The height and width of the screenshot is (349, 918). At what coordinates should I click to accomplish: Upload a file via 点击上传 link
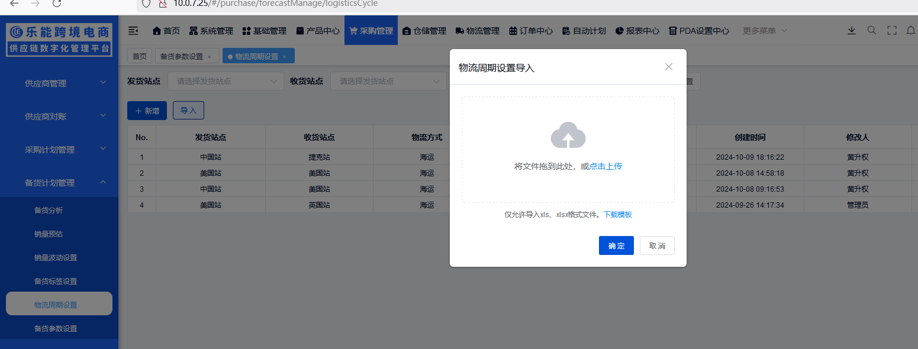tap(605, 166)
